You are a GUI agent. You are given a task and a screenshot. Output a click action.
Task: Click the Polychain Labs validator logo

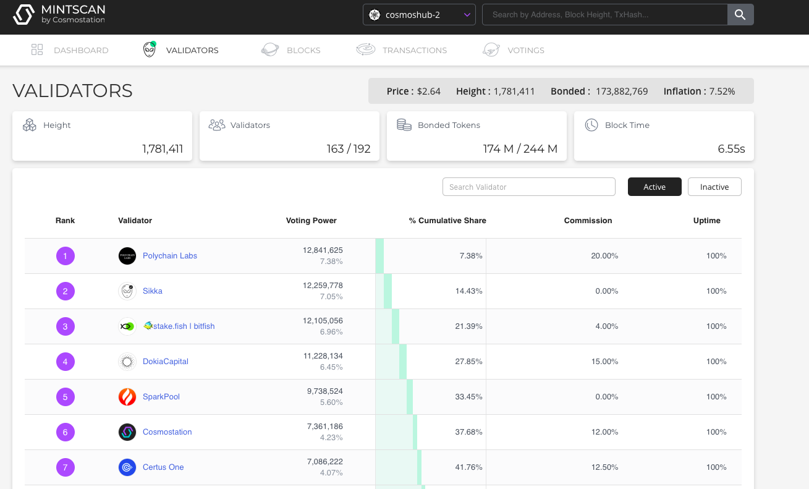tap(127, 256)
